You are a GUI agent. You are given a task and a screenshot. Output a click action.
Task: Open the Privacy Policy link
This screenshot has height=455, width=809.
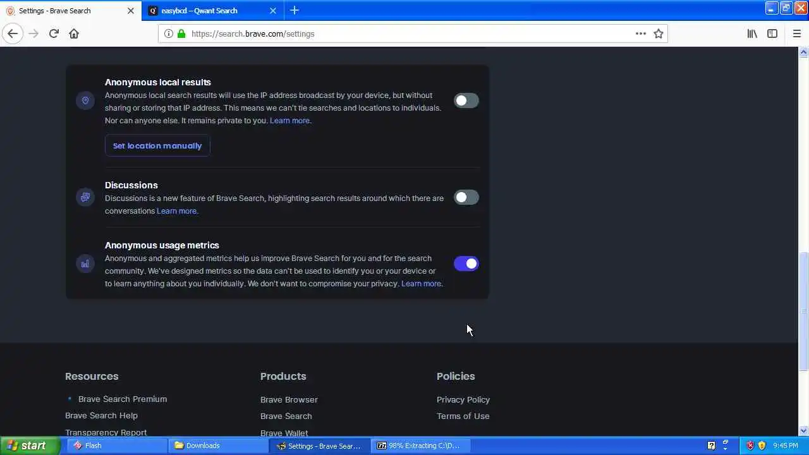pos(463,399)
